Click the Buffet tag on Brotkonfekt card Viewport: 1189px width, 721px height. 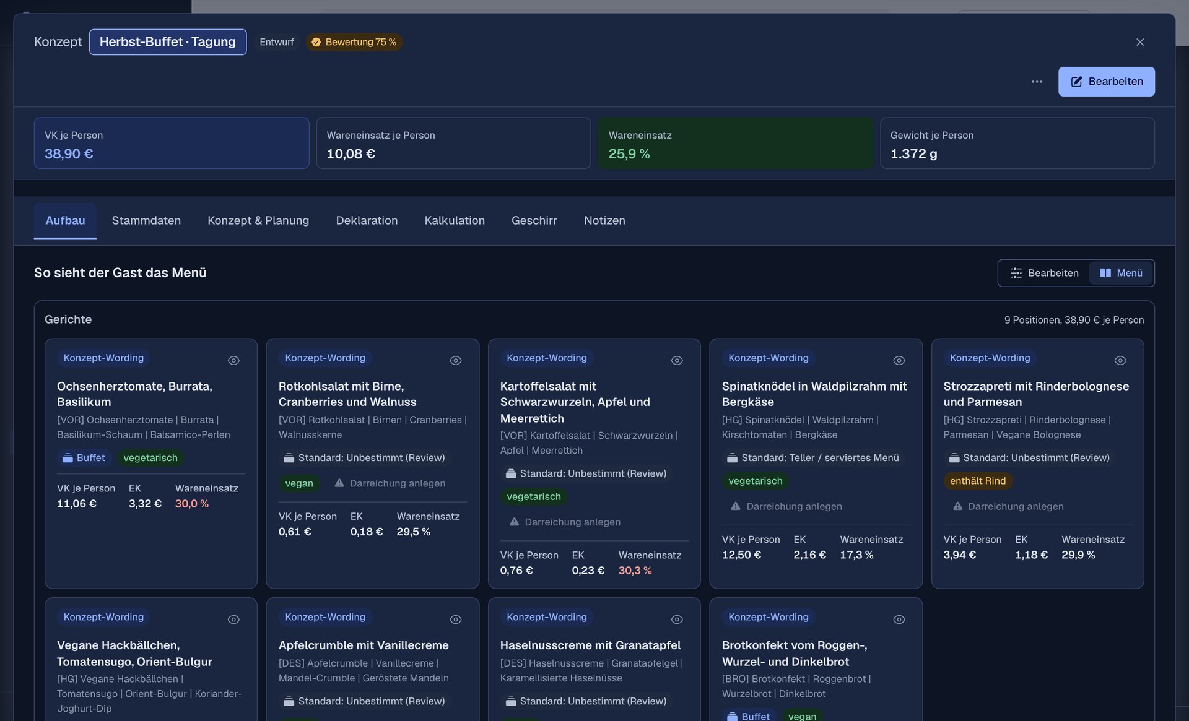click(748, 715)
